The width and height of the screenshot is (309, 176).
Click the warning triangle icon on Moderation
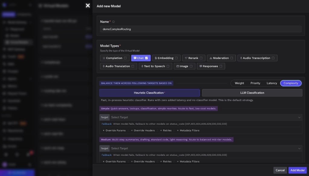coord(211,58)
